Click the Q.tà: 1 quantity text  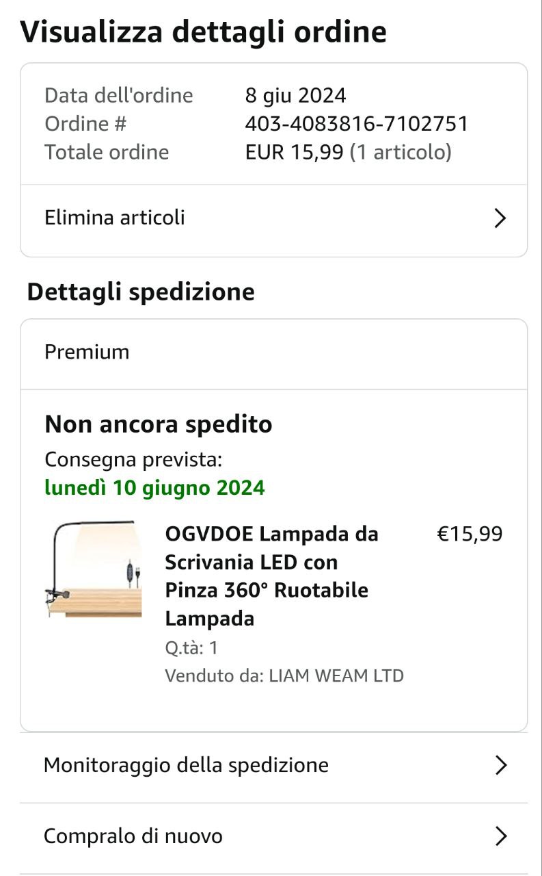(x=191, y=647)
